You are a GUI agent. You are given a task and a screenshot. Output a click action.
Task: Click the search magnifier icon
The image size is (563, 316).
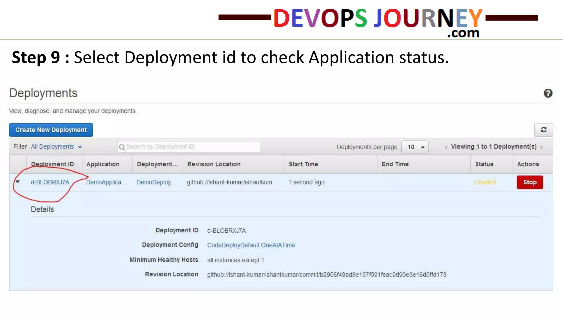tap(122, 147)
